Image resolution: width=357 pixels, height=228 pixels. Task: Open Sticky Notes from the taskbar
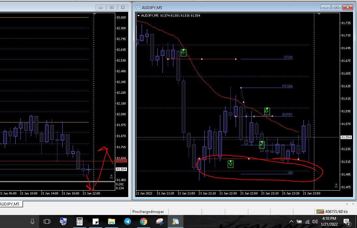click(96, 221)
